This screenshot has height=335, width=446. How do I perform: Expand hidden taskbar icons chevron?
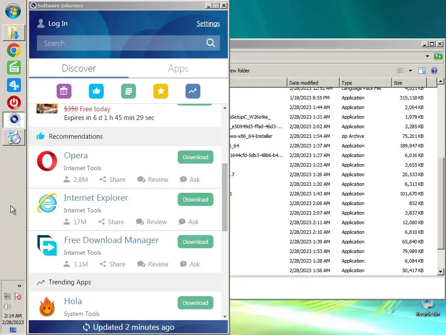coord(19,286)
